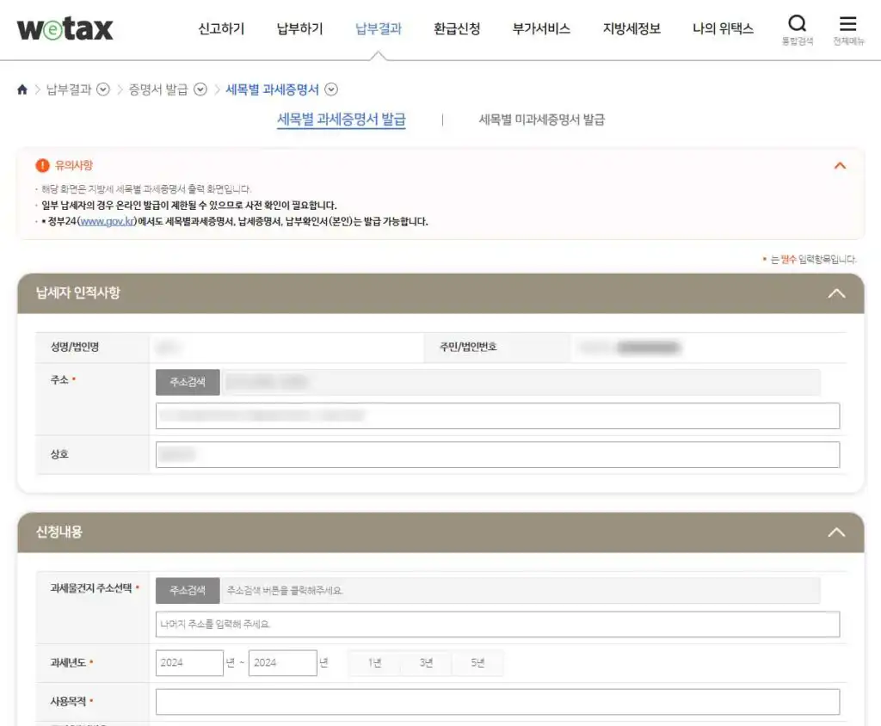Click 주소검색 button for 과세물건지 주소선택
Viewport: 881px width, 726px height.
pyautogui.click(x=188, y=591)
